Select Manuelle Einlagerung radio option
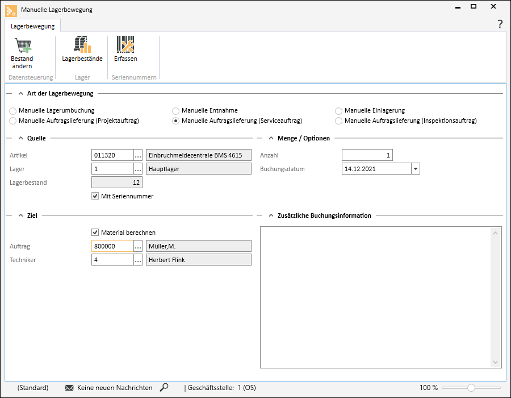511x398 pixels. (338, 111)
